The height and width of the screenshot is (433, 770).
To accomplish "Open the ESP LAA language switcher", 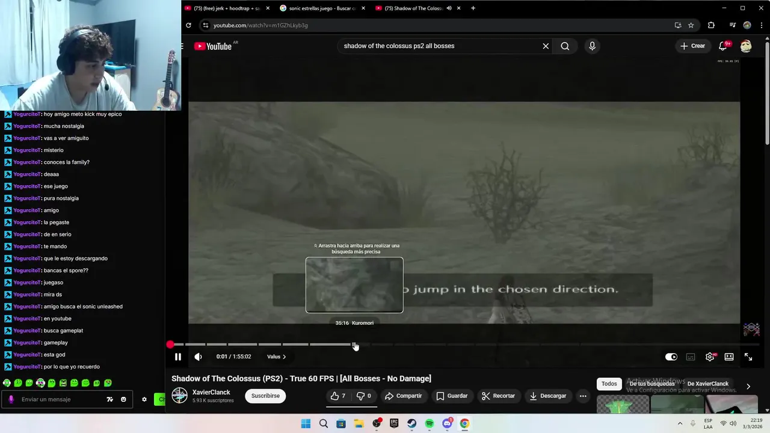I will pyautogui.click(x=709, y=424).
